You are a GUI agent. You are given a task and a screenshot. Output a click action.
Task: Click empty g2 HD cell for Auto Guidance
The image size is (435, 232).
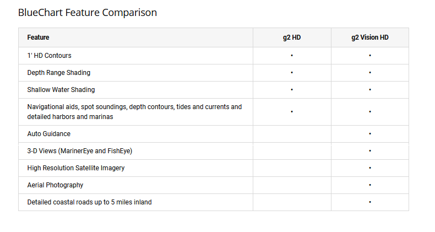(x=292, y=134)
